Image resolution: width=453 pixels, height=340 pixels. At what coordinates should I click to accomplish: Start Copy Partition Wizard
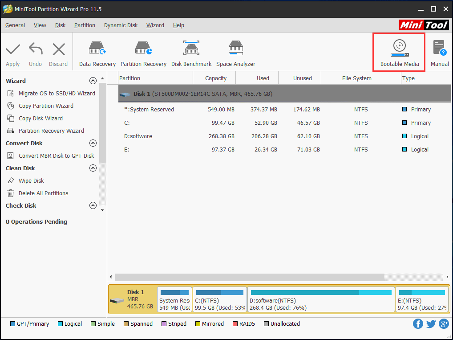click(46, 106)
